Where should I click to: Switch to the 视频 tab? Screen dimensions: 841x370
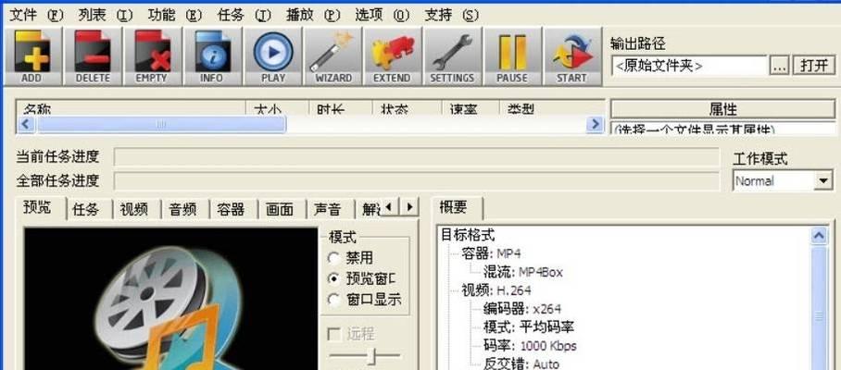(137, 210)
